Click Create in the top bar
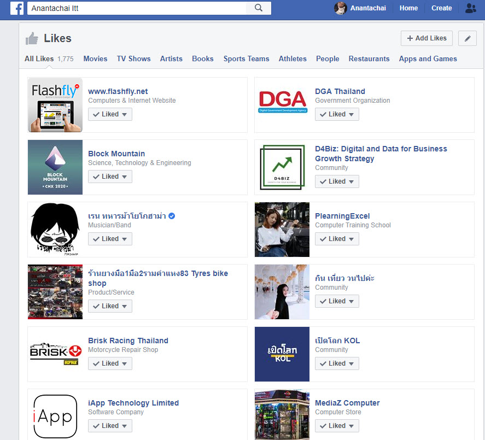485x440 pixels. coord(441,8)
